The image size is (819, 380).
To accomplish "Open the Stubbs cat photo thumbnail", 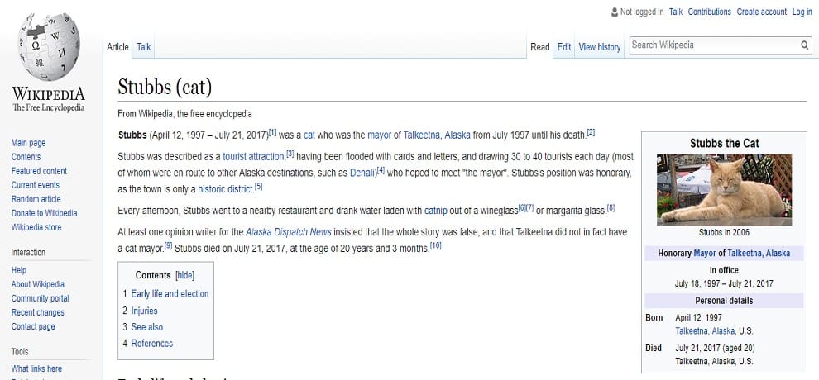I will 724,189.
